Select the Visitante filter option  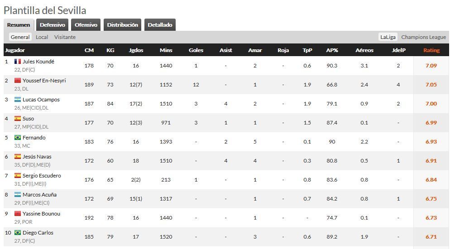coord(65,37)
